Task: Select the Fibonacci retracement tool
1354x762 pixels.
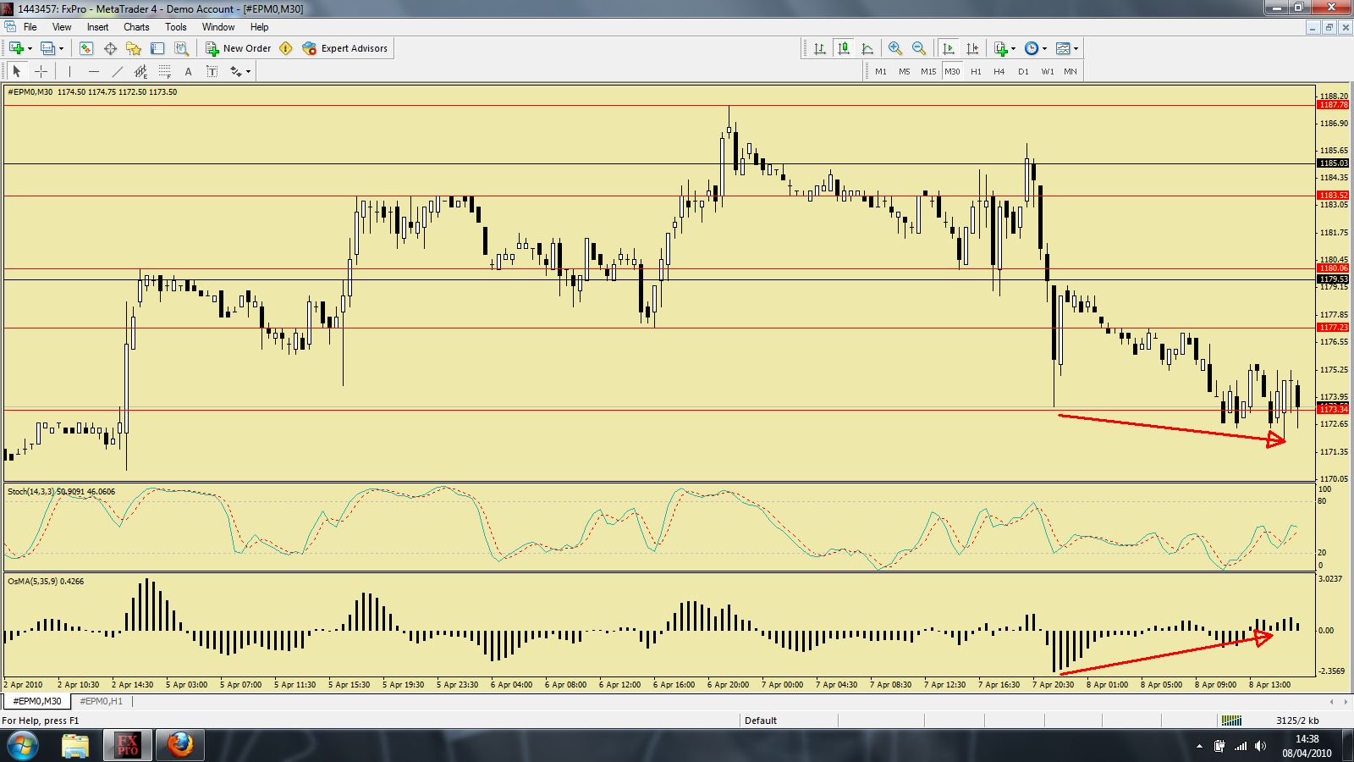Action: tap(164, 71)
